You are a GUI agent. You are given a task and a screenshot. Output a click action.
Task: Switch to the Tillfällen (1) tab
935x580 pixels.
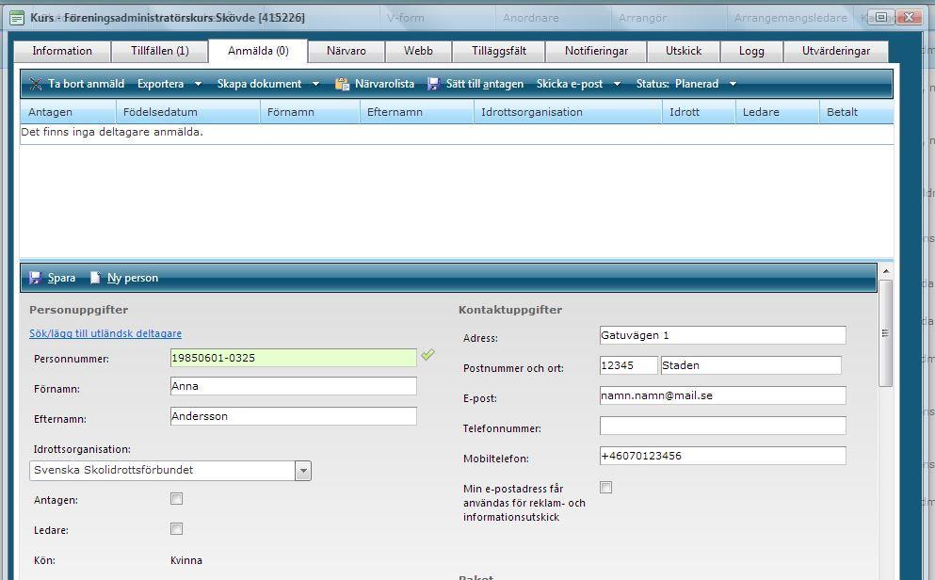coord(160,51)
